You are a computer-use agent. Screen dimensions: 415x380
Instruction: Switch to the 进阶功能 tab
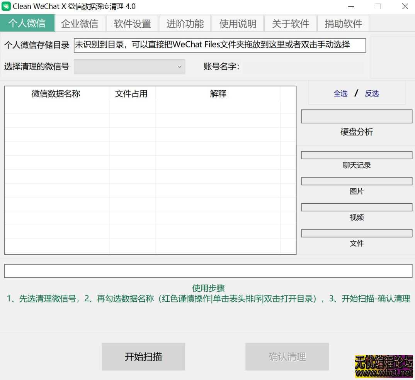(185, 23)
